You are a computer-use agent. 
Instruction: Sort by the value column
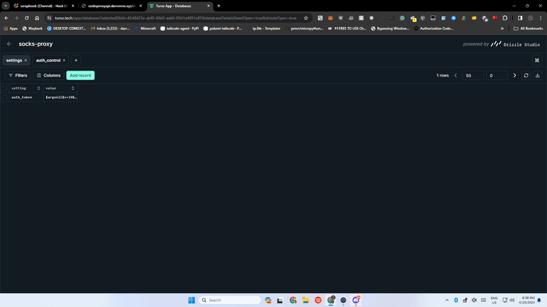(73, 88)
